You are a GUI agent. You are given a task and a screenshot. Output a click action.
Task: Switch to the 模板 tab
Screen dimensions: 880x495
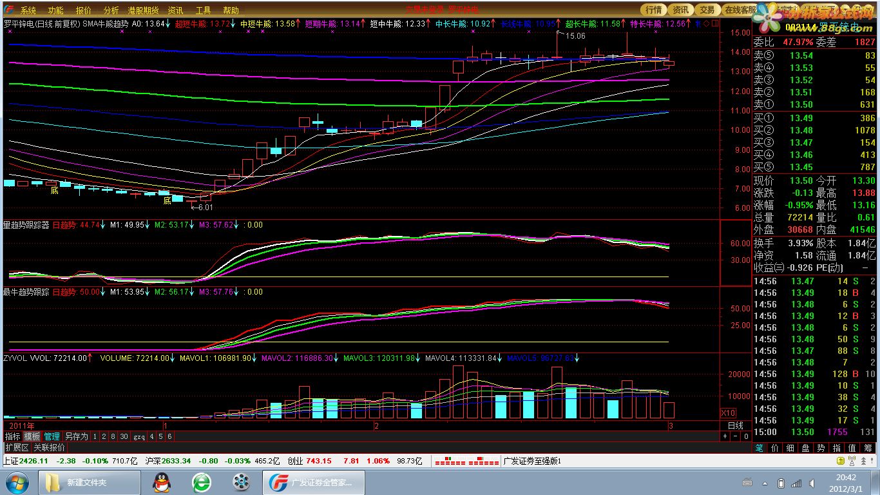click(x=32, y=436)
